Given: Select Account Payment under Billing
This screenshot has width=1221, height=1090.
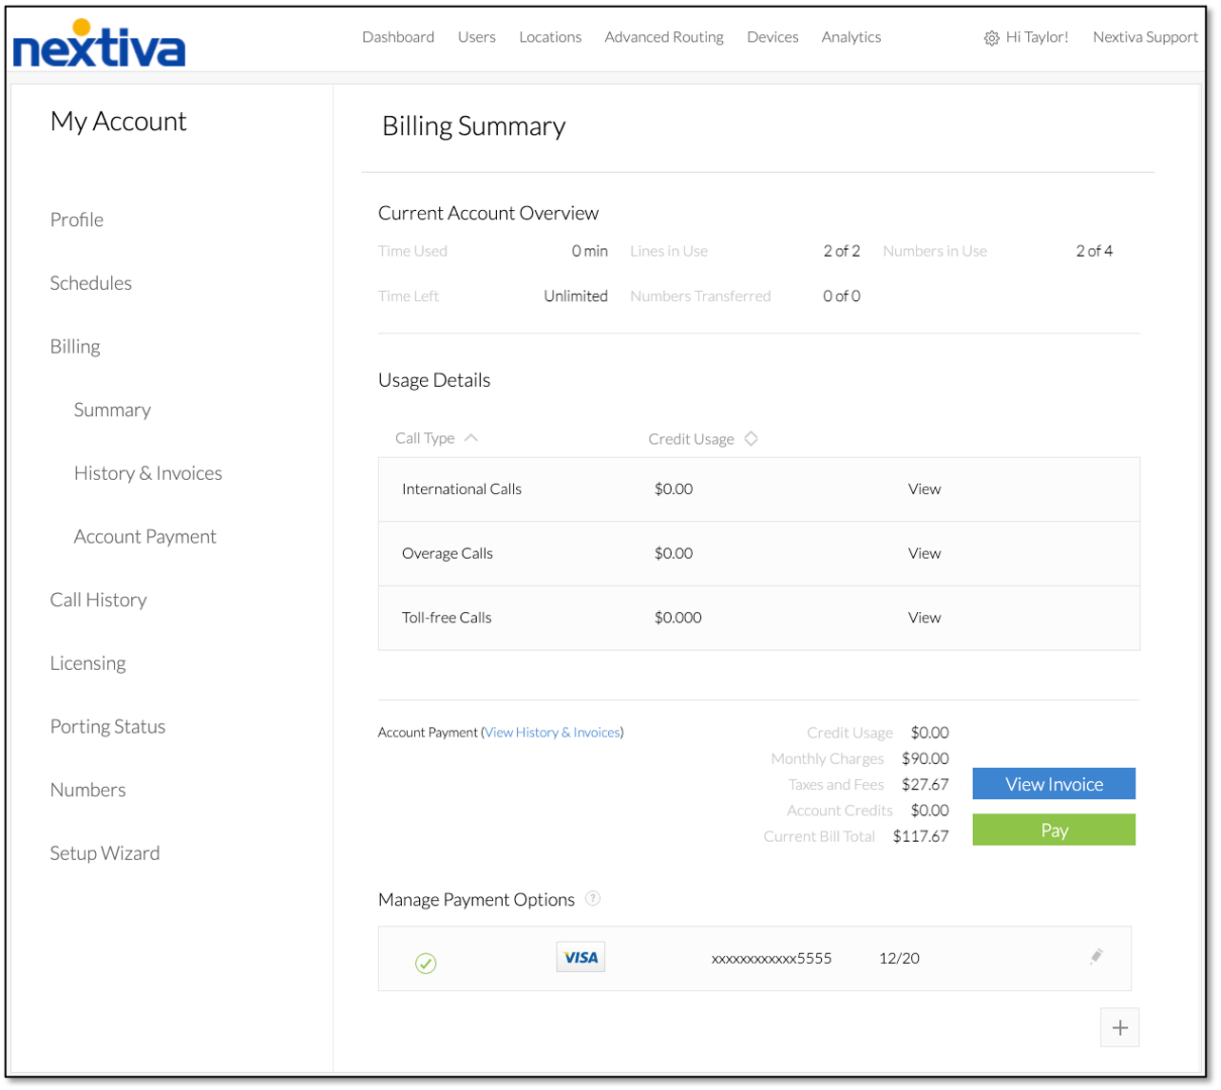Looking at the screenshot, I should point(145,537).
